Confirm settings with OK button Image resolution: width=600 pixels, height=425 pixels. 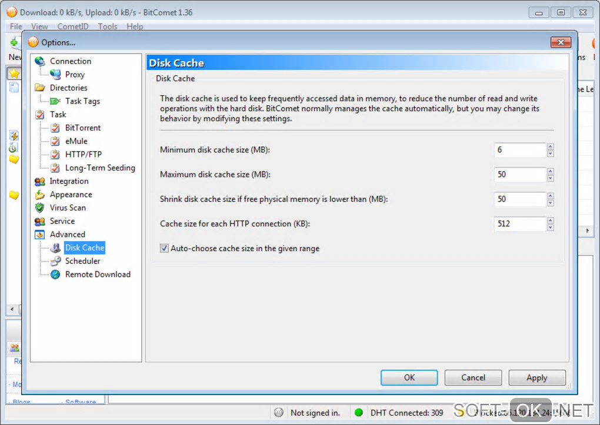[x=409, y=377]
